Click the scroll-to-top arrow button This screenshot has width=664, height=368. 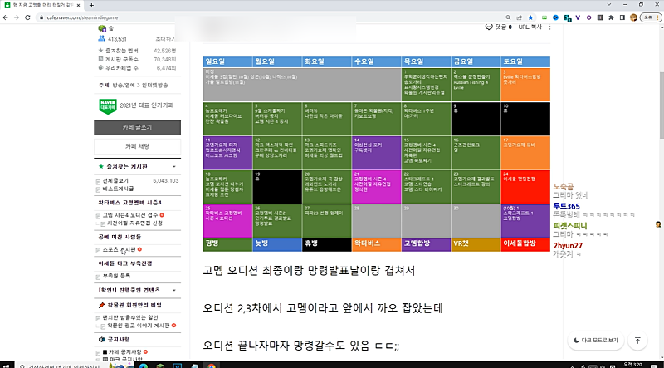(637, 341)
